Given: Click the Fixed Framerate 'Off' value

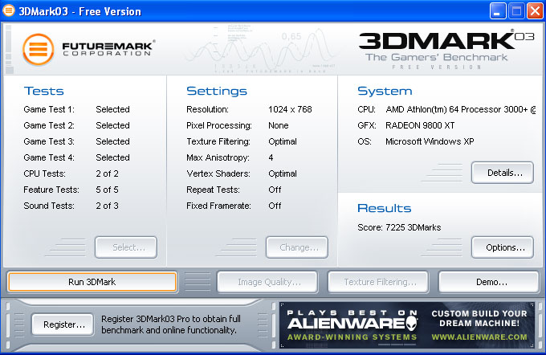Looking at the screenshot, I should (x=275, y=206).
